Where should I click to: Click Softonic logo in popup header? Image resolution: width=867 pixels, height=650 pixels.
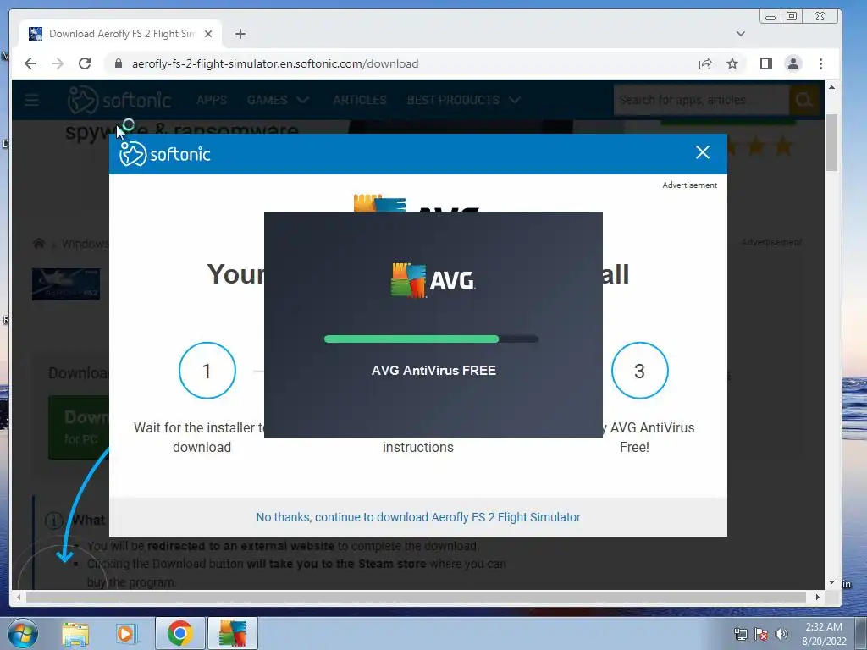[165, 154]
